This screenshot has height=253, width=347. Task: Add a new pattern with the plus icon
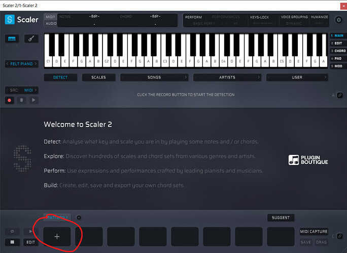79,218
